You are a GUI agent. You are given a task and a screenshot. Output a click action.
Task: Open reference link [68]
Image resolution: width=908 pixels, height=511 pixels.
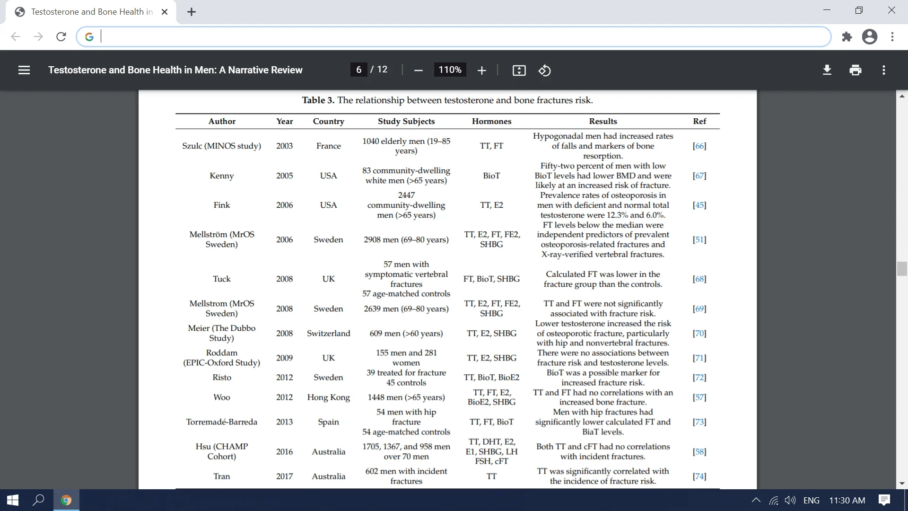point(699,279)
